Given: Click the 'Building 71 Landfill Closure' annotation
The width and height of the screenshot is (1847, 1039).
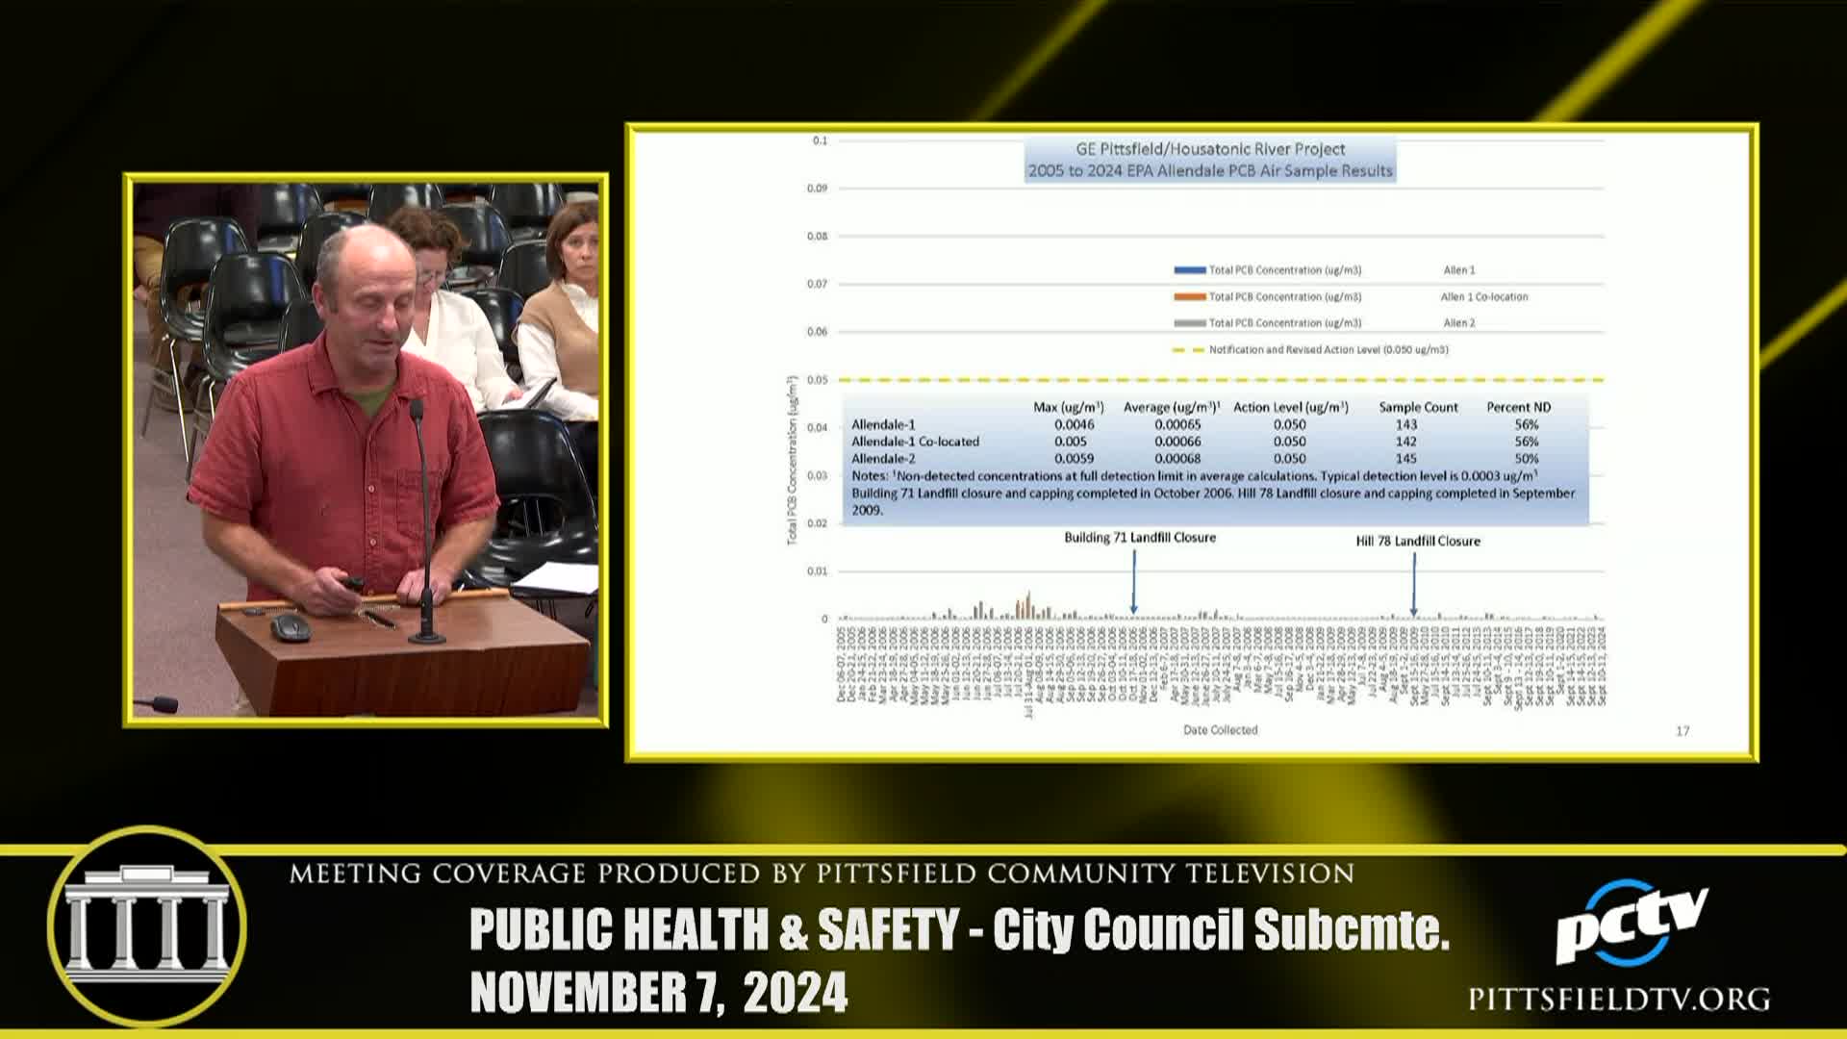Looking at the screenshot, I should 1140,538.
